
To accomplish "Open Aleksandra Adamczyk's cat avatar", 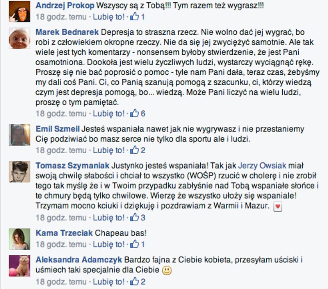I will 20,266.
